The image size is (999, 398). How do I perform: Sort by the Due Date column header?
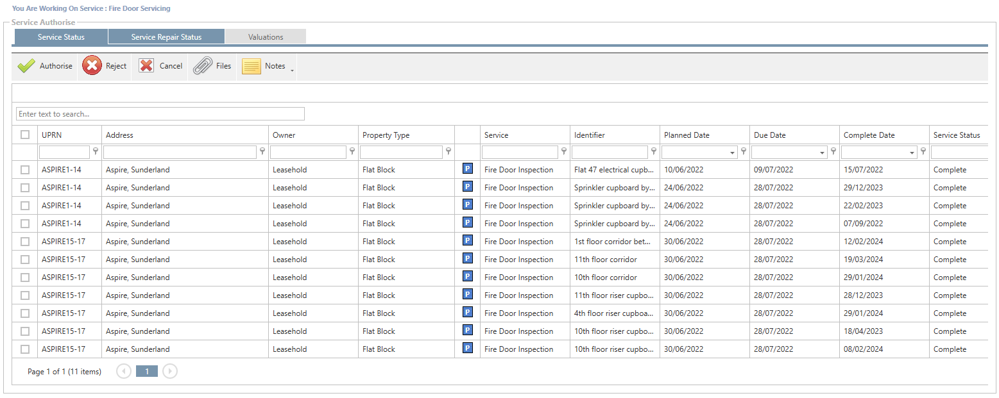770,135
